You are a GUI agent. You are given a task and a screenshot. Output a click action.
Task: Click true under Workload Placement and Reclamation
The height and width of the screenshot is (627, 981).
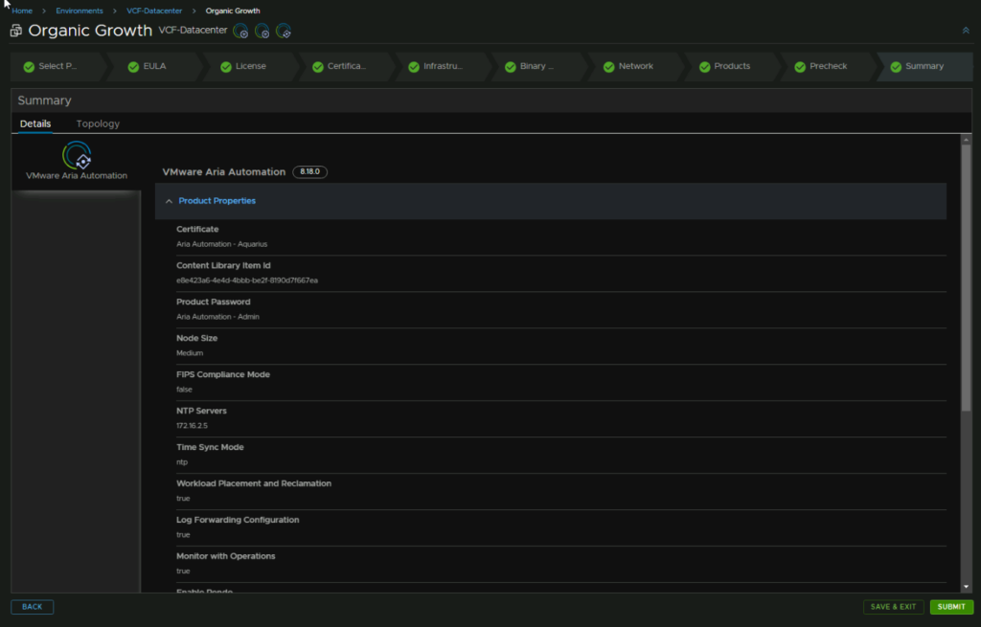(183, 498)
